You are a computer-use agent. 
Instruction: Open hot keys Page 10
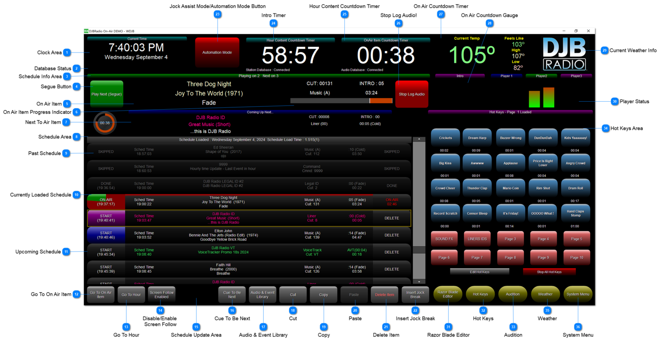[576, 257]
